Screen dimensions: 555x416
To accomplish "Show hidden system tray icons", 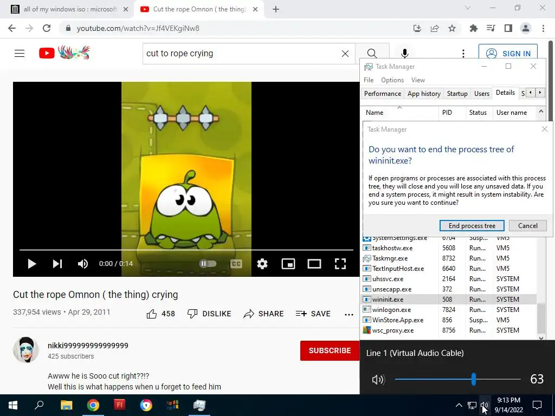I will click(459, 405).
